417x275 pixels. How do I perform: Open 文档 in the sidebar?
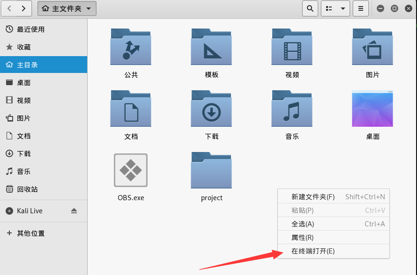[x=44, y=136]
